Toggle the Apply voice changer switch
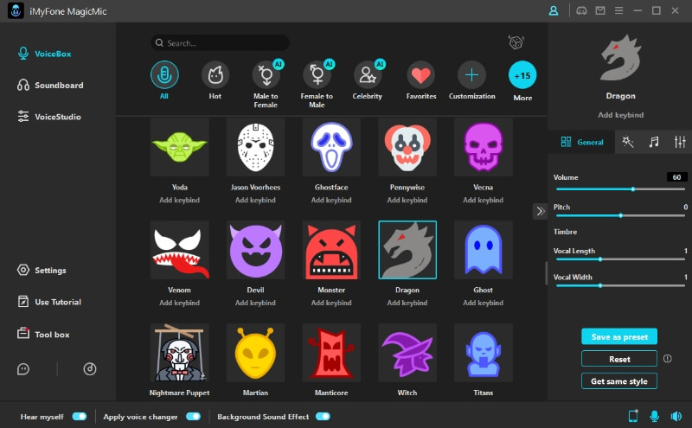 193,417
